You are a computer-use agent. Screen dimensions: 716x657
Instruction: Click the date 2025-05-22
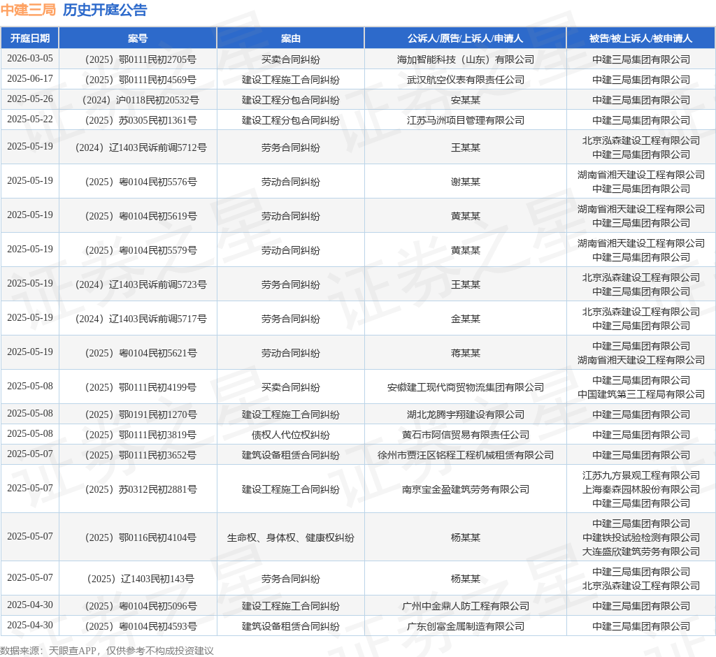(x=30, y=119)
